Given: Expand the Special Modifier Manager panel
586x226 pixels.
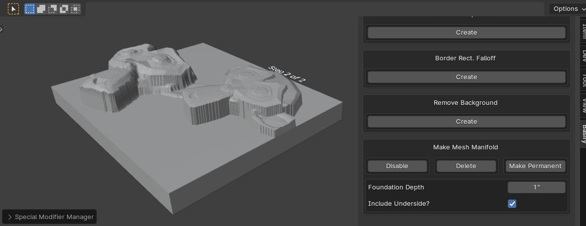Looking at the screenshot, I should point(49,217).
